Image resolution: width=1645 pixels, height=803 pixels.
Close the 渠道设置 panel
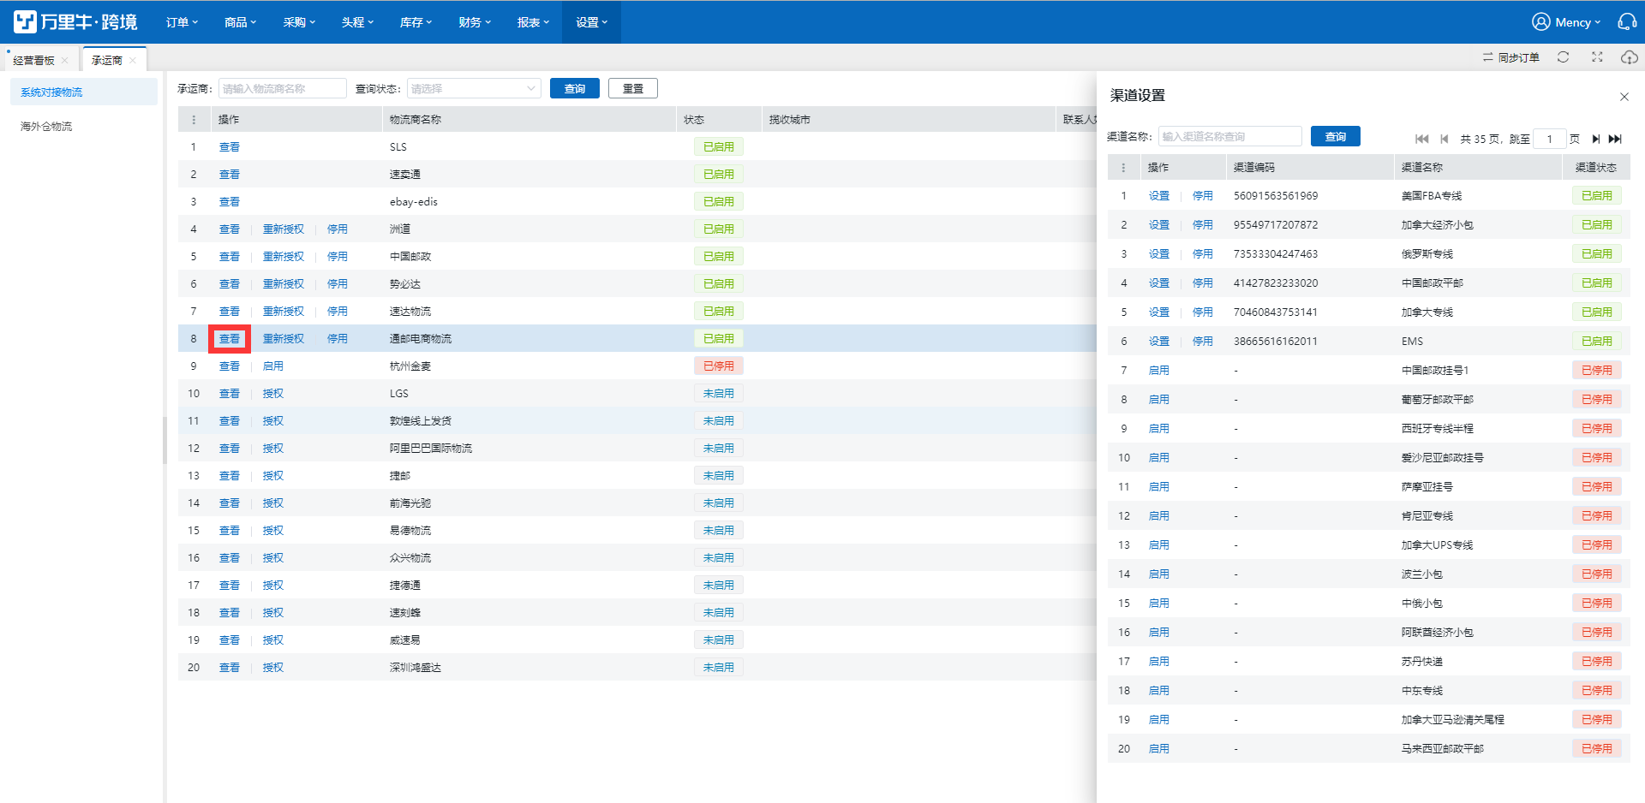[1624, 97]
